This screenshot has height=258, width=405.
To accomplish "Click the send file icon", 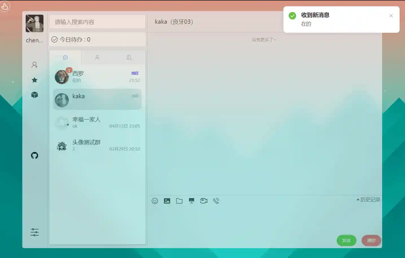I will [179, 201].
